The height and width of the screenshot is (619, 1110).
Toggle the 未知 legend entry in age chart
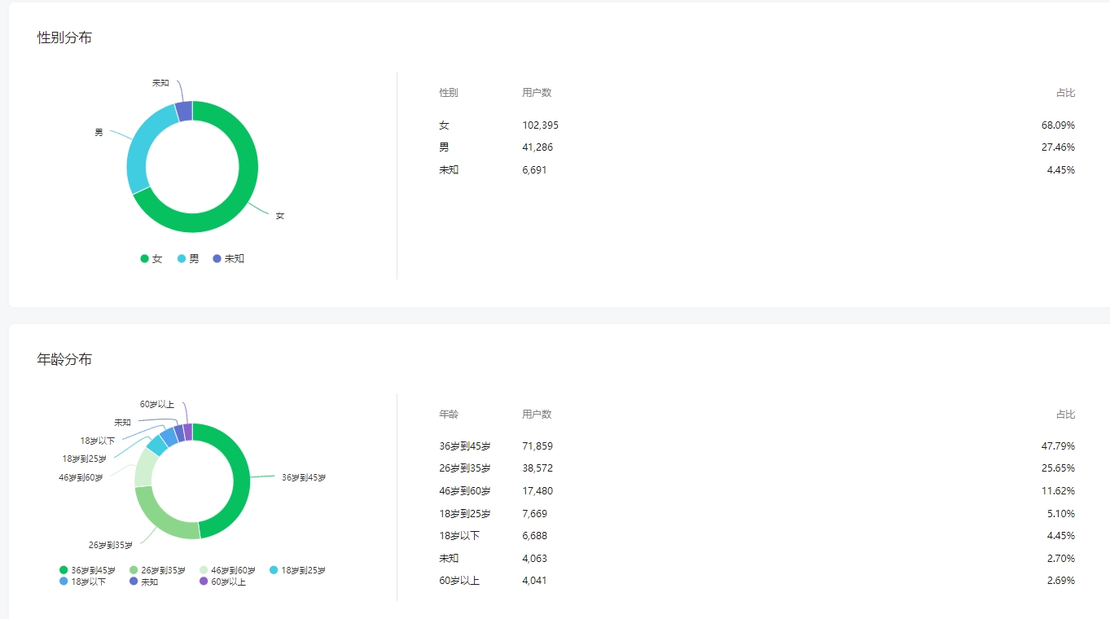click(x=143, y=582)
